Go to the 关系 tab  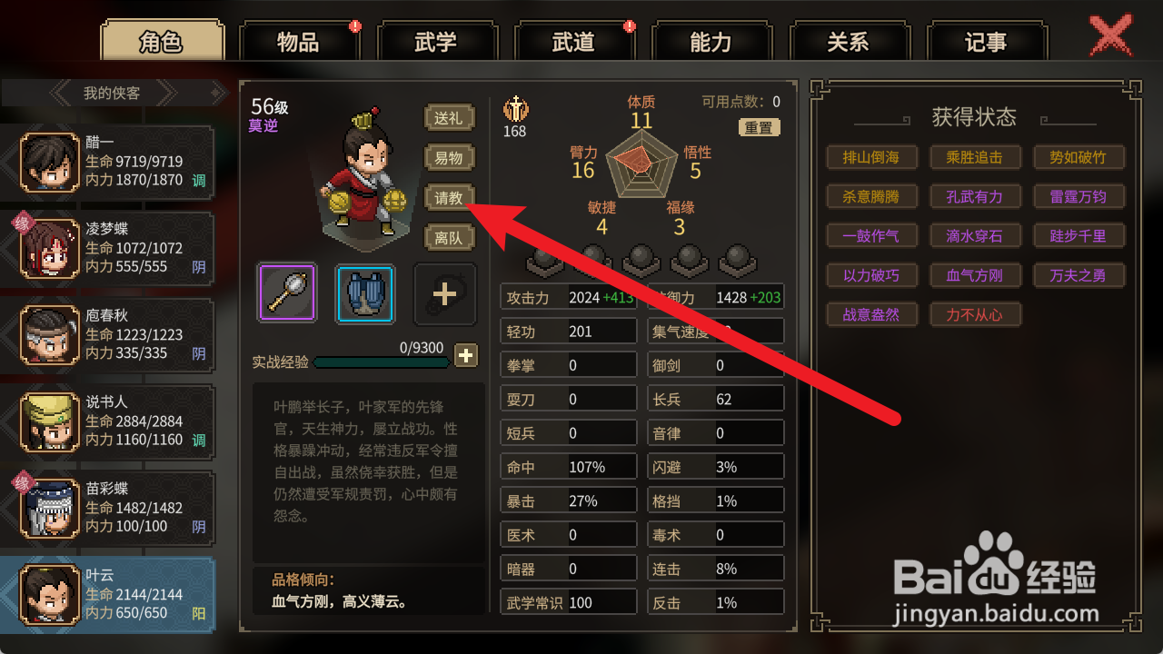coord(849,42)
